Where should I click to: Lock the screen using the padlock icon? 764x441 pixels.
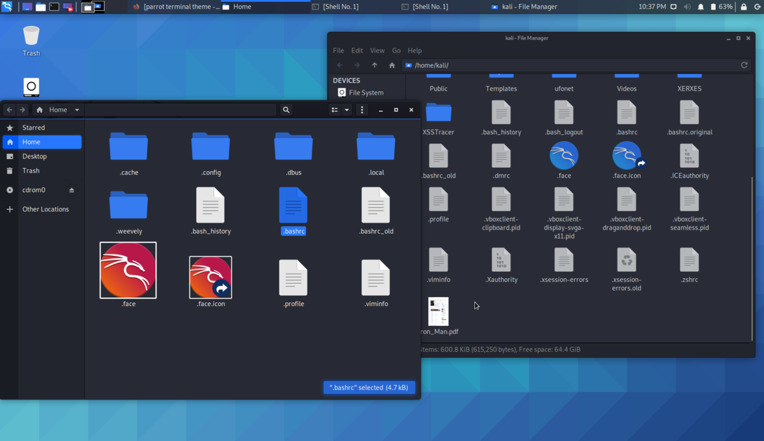(742, 7)
